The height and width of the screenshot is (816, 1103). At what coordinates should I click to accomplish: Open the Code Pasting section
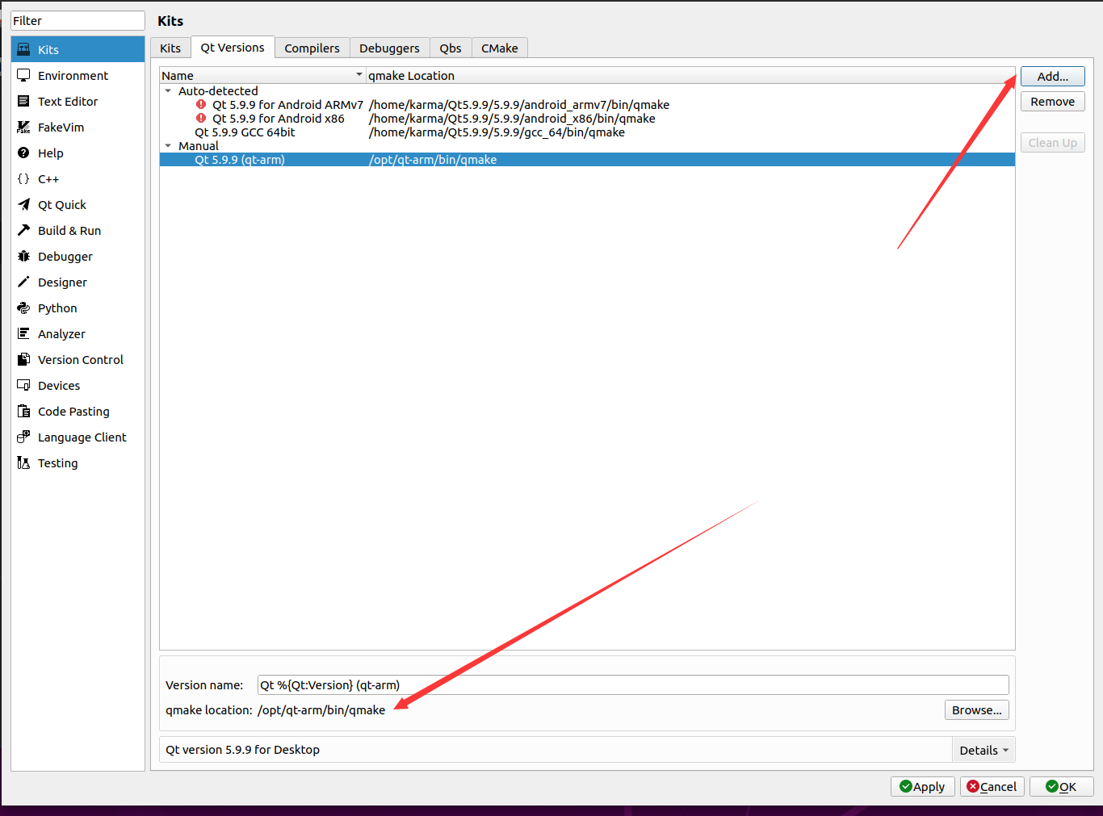(x=73, y=411)
